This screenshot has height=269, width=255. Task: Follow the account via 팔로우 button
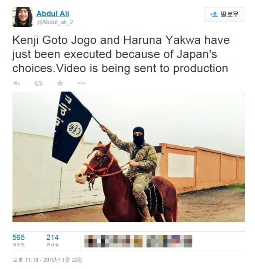(224, 15)
